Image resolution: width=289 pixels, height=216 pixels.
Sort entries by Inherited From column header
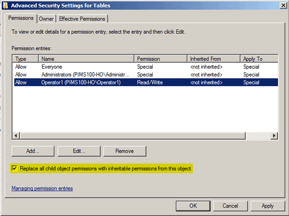pyautogui.click(x=214, y=59)
